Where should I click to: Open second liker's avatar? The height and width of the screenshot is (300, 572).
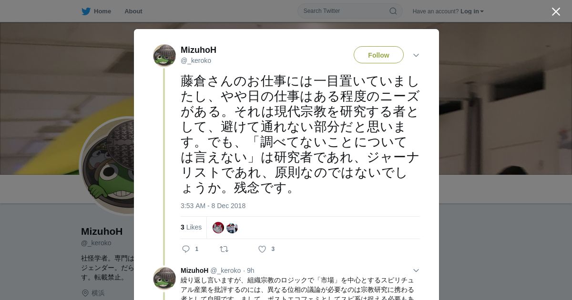(x=232, y=228)
